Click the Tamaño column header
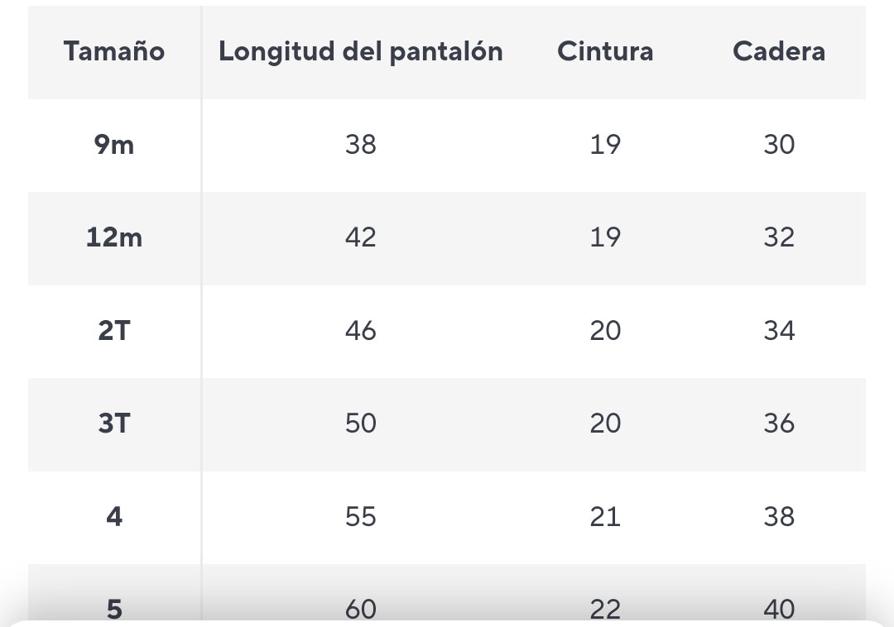The image size is (894, 627). pyautogui.click(x=114, y=51)
